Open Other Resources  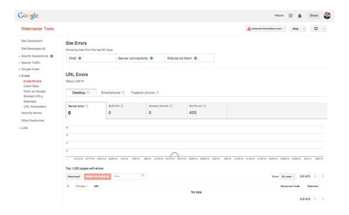pos(33,120)
